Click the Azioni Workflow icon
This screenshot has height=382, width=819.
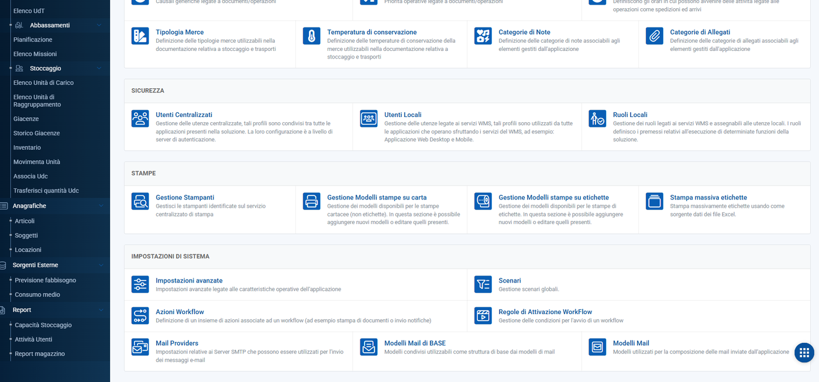coord(140,315)
